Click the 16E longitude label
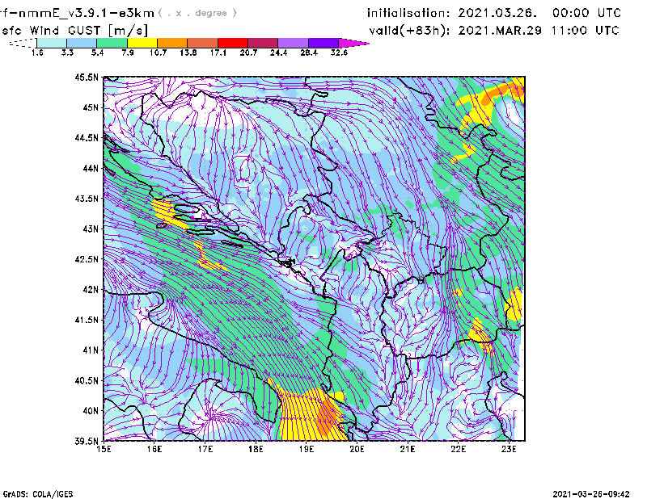The height and width of the screenshot is (499, 647). (154, 449)
